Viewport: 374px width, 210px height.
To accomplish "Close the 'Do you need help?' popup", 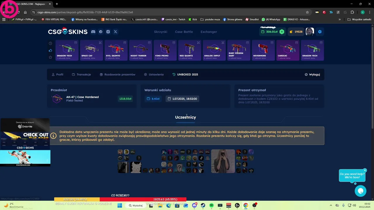I will pyautogui.click(x=365, y=170).
